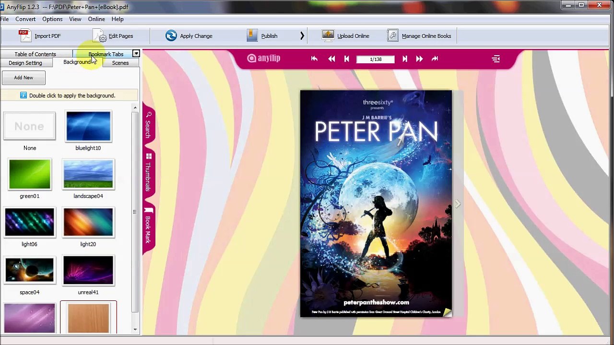Click the page number field 1/138
Viewport: 614px width, 345px height.
pos(376,59)
